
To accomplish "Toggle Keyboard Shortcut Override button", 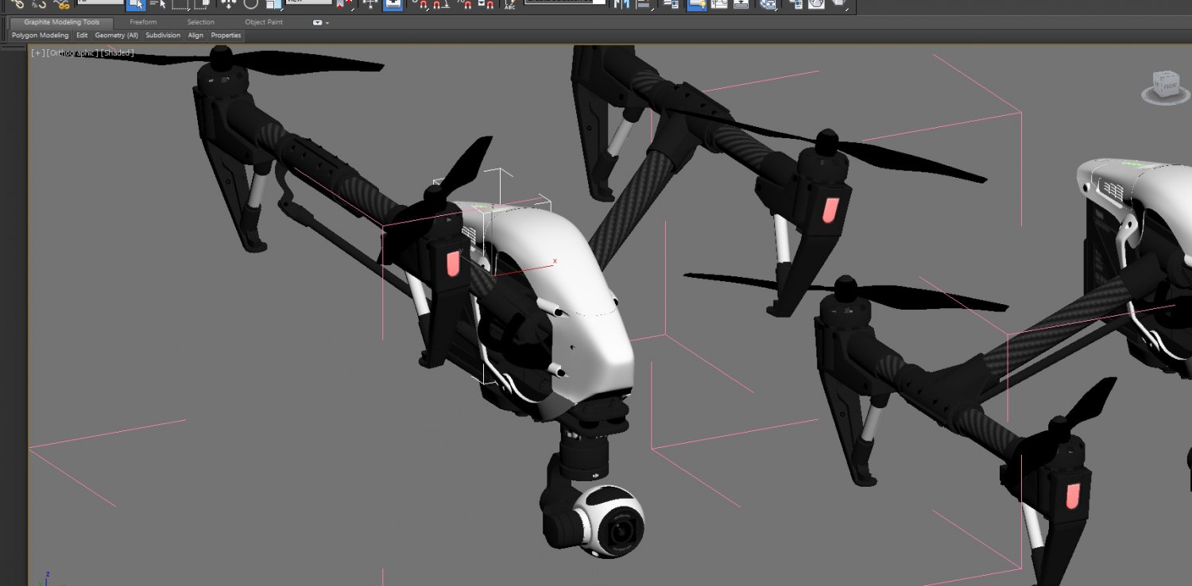I will point(393,5).
